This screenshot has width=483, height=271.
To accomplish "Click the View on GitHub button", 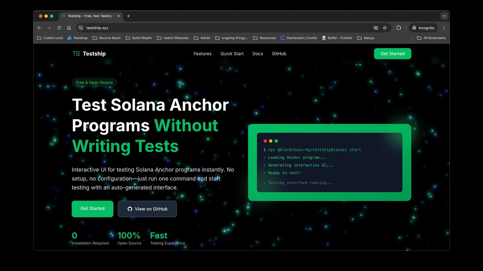I will (x=147, y=209).
